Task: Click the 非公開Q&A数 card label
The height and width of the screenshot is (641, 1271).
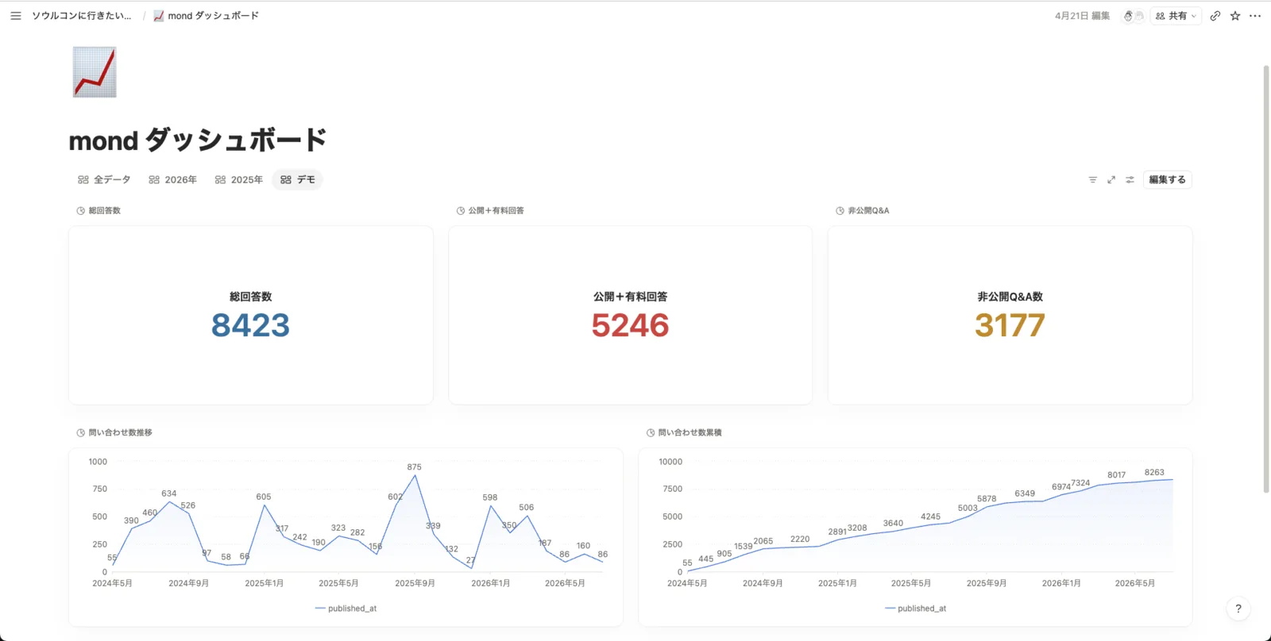Action: [1010, 297]
